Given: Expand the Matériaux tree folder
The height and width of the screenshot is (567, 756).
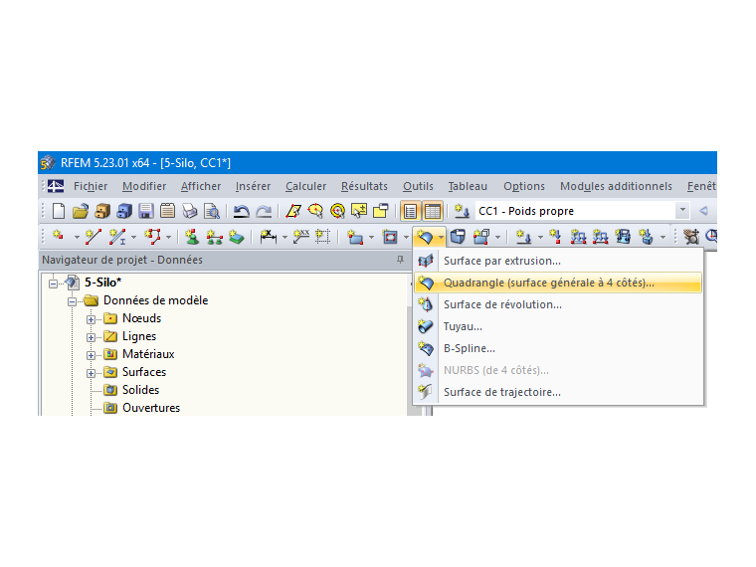Looking at the screenshot, I should coord(91,355).
